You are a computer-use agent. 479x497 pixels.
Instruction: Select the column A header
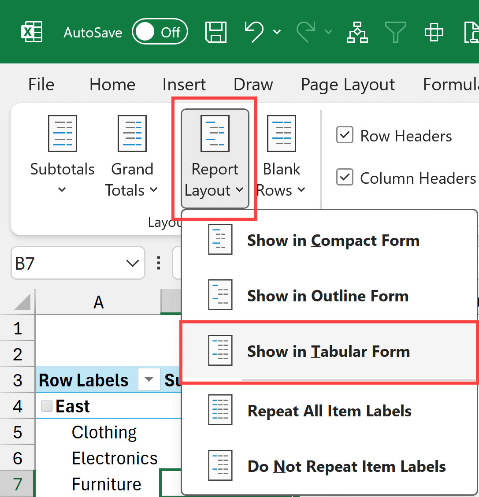coord(98,302)
